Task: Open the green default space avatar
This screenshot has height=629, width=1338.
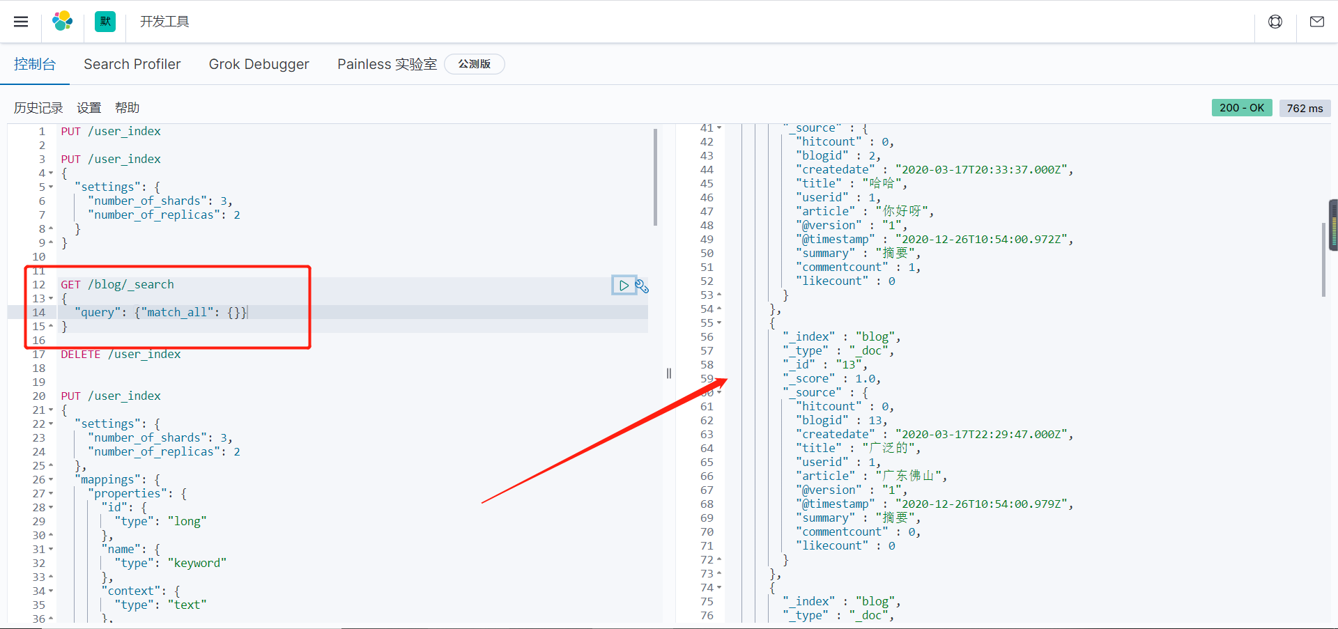Action: click(105, 22)
